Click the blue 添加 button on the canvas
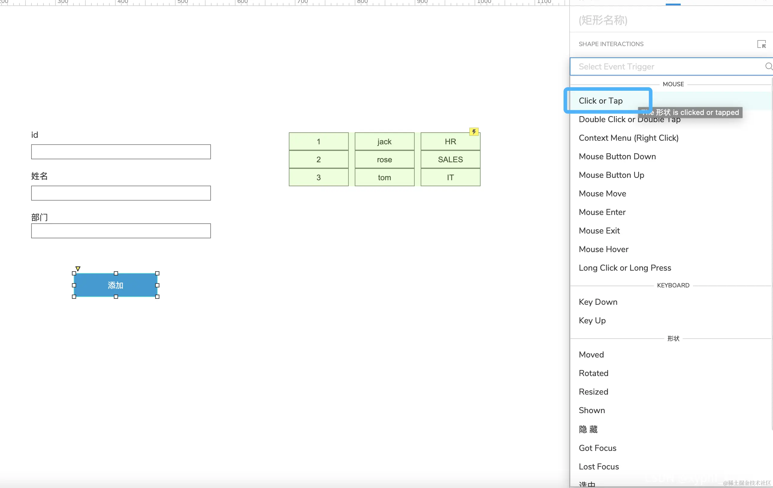This screenshot has height=488, width=773. coord(116,285)
